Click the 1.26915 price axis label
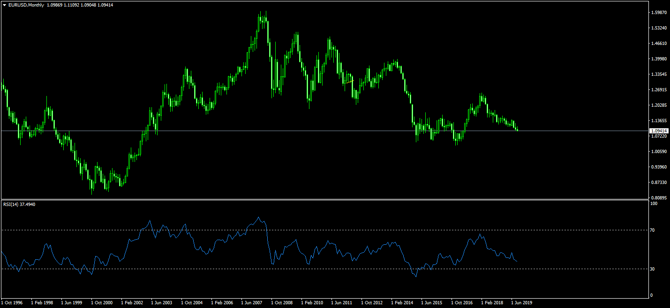Image resolution: width=670 pixels, height=308 pixels. [659, 90]
